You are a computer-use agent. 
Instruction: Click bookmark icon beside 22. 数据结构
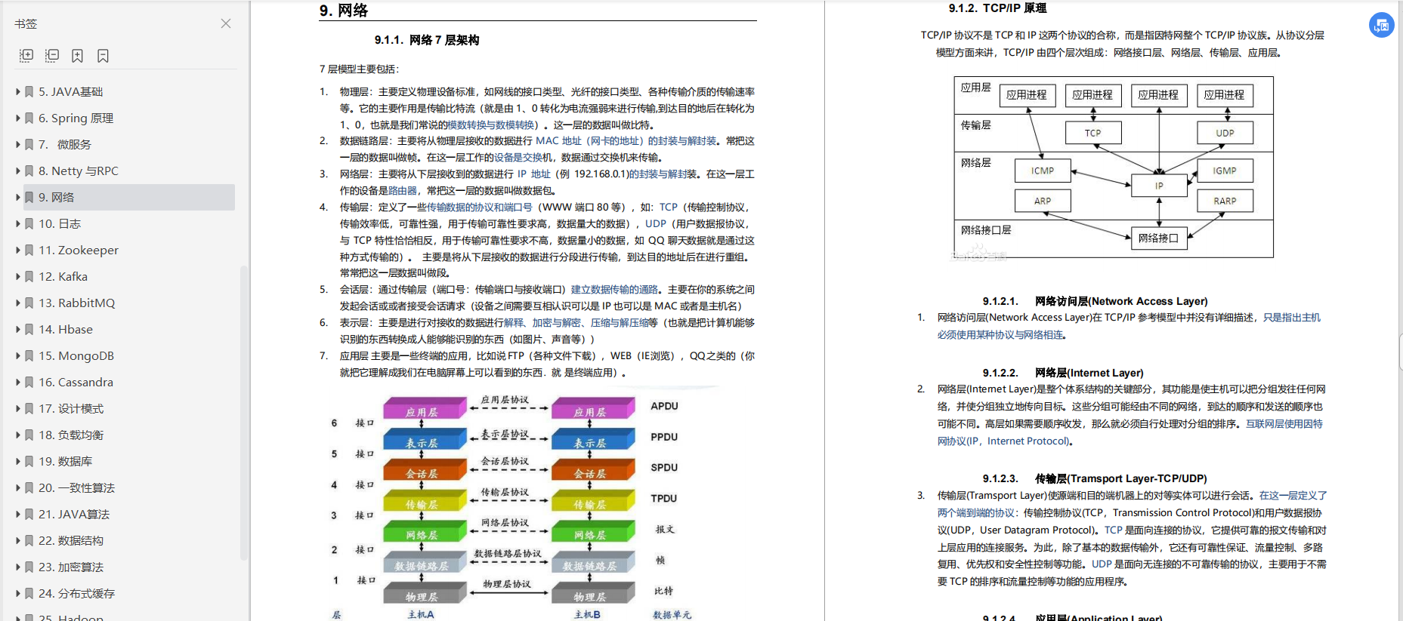(x=29, y=540)
